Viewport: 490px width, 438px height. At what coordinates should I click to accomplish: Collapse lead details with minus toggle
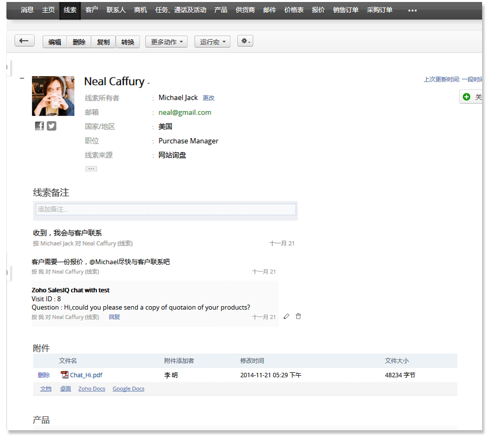pos(22,78)
